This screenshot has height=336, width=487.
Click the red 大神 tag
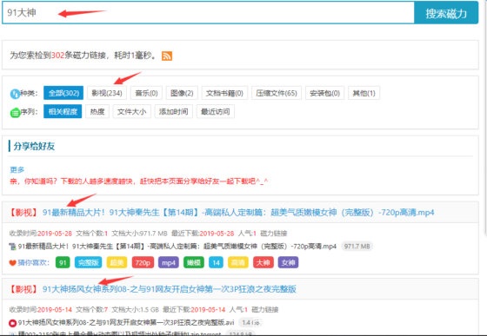[263, 263]
